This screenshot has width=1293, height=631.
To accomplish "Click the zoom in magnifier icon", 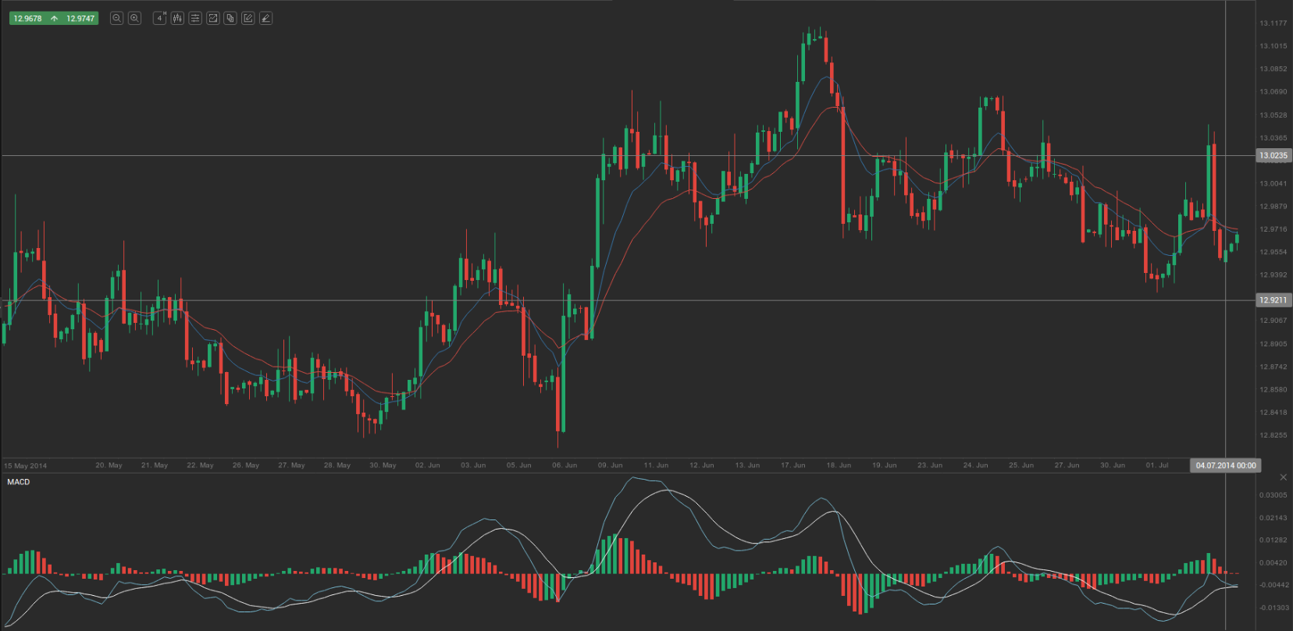I will (134, 18).
